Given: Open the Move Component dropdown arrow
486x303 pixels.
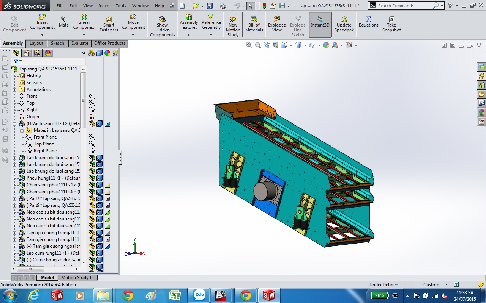Looking at the screenshot, I should tap(133, 35).
